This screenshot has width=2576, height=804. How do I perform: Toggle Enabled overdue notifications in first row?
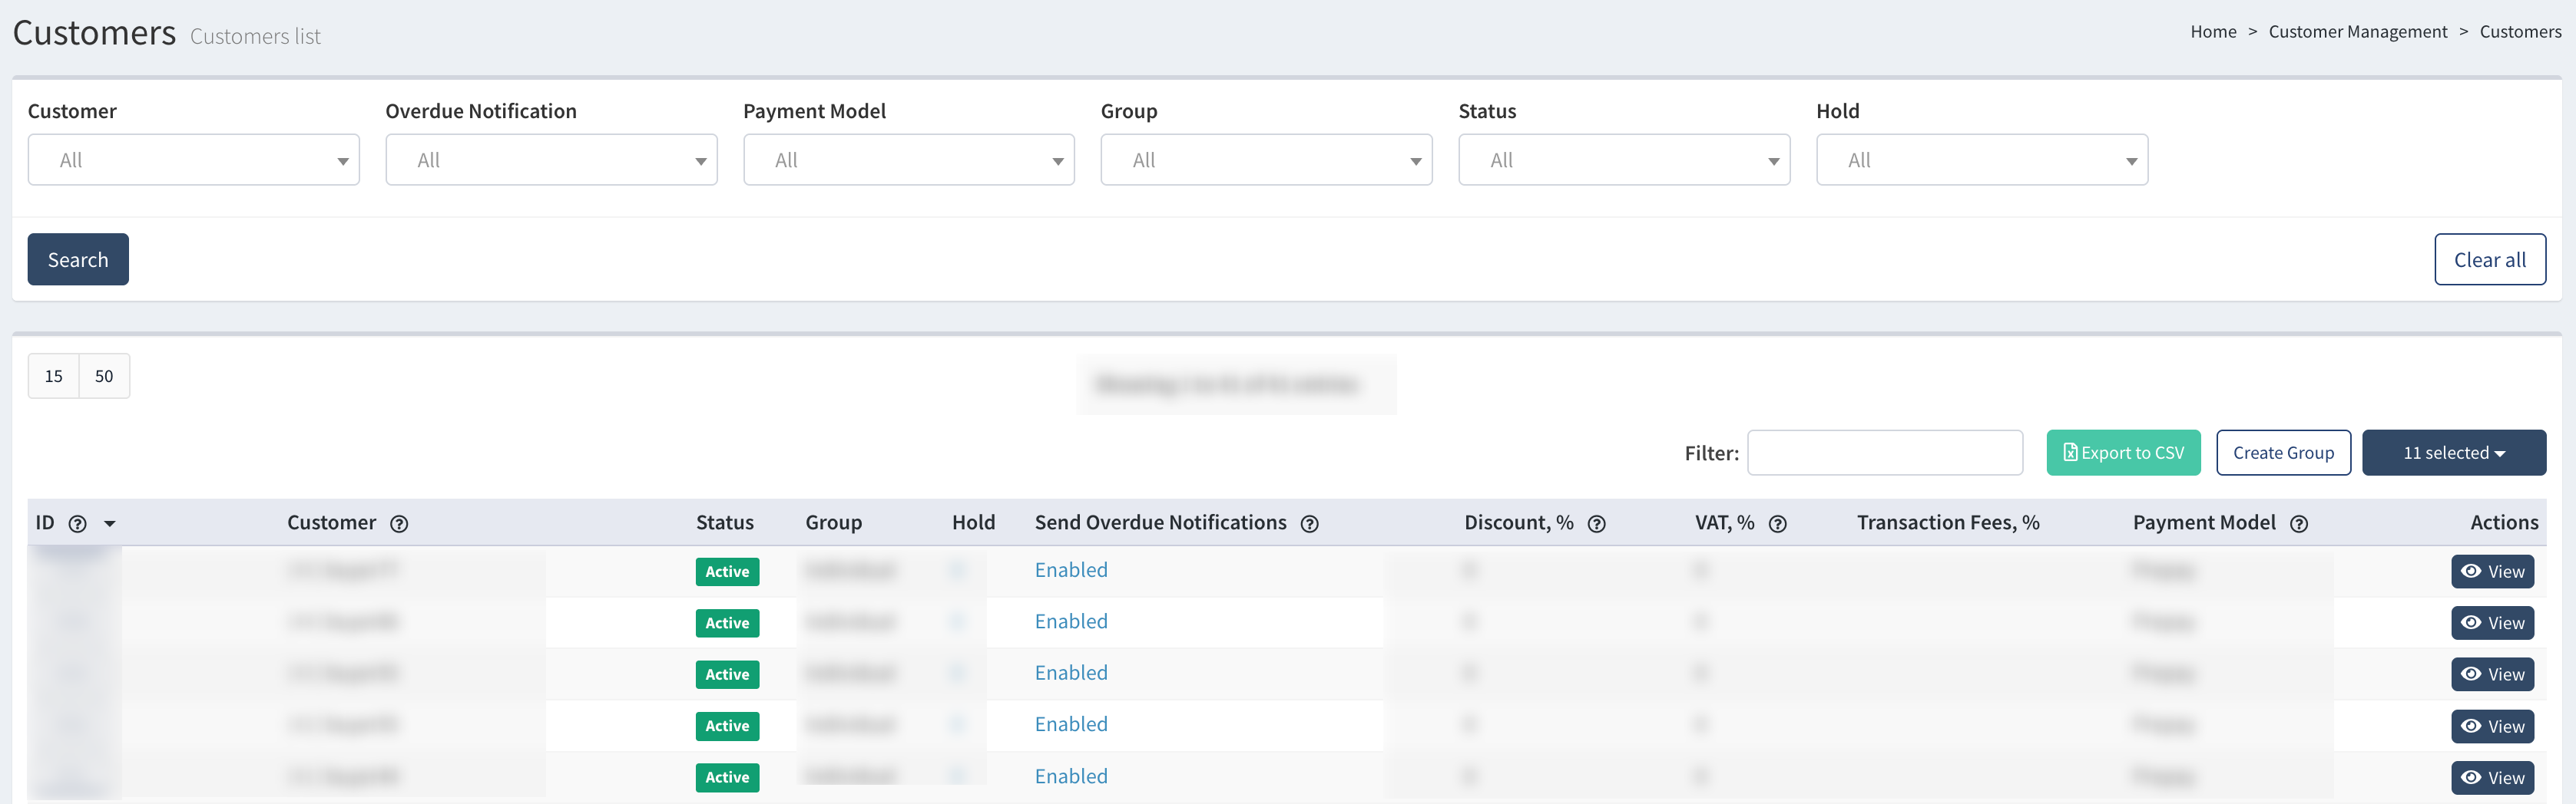(1070, 570)
